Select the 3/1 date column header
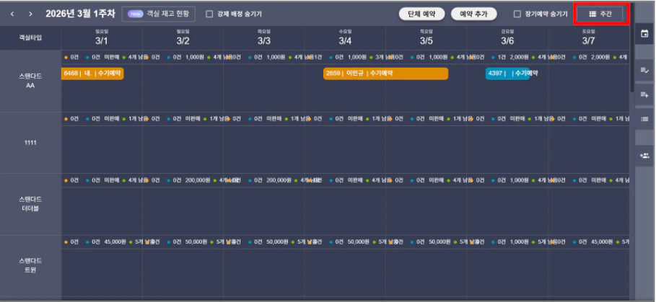Screen dimensions: 656x302 [x=102, y=37]
